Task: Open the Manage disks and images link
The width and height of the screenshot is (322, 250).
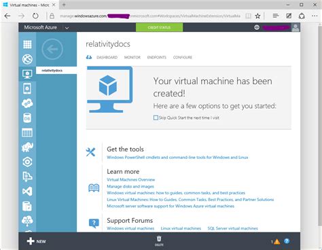Action: click(x=130, y=186)
